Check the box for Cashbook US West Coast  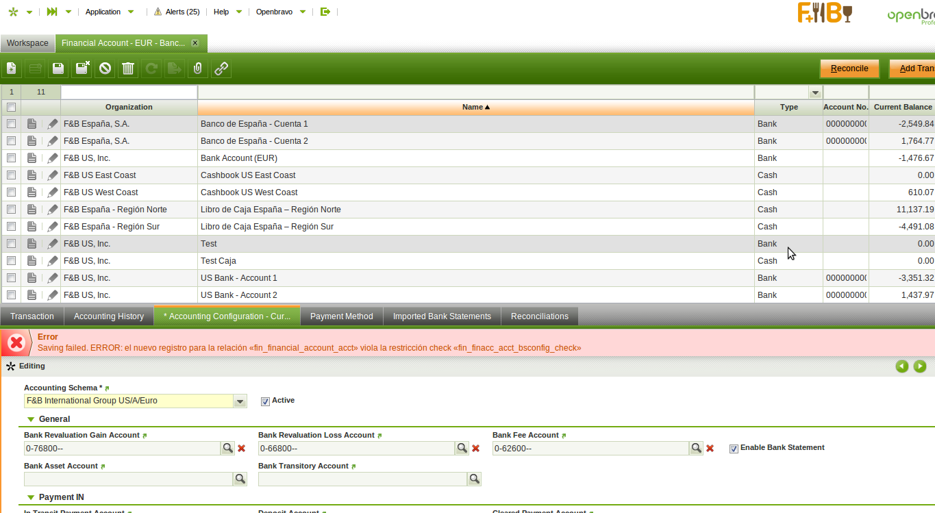(x=11, y=192)
